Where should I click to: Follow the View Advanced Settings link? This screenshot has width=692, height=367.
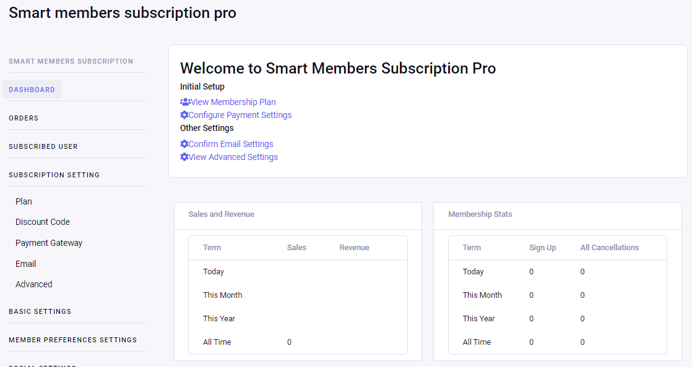coord(233,157)
